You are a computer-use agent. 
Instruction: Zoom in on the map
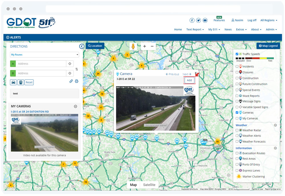pyautogui.click(x=144, y=46)
